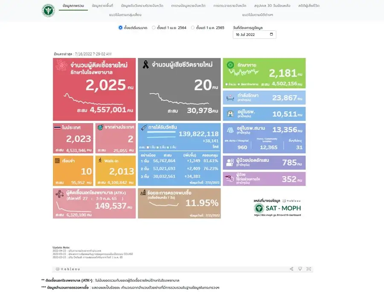Open the calendar picker on date field
This screenshot has height=292, width=384.
pos(271,34)
